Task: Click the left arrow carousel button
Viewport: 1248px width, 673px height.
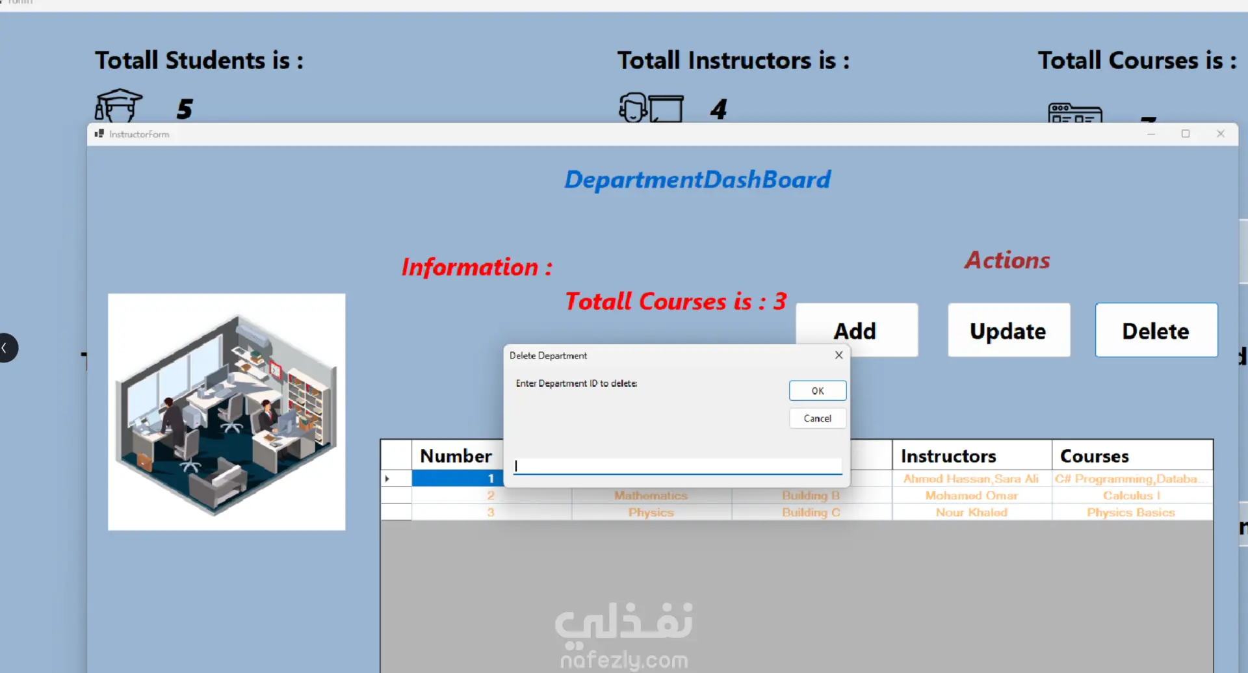Action: point(8,348)
